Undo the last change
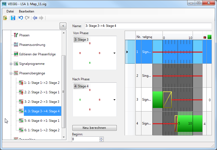Viewport: 217px width, 150px height. pos(21,18)
